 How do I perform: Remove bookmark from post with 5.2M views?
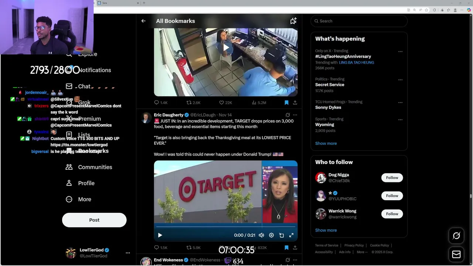pos(286,103)
